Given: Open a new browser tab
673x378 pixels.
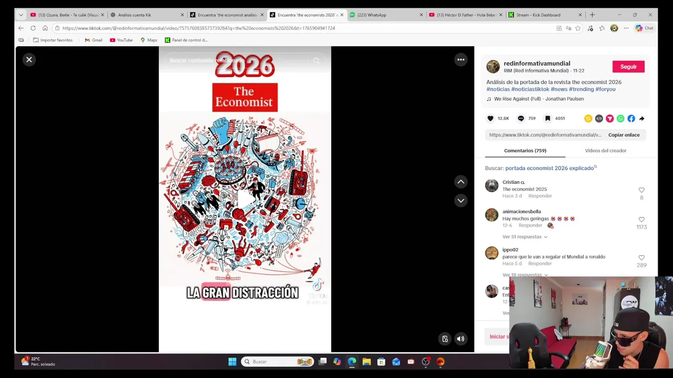Looking at the screenshot, I should click(592, 15).
